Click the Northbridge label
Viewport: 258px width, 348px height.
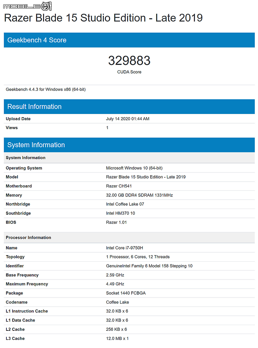coord(18,204)
